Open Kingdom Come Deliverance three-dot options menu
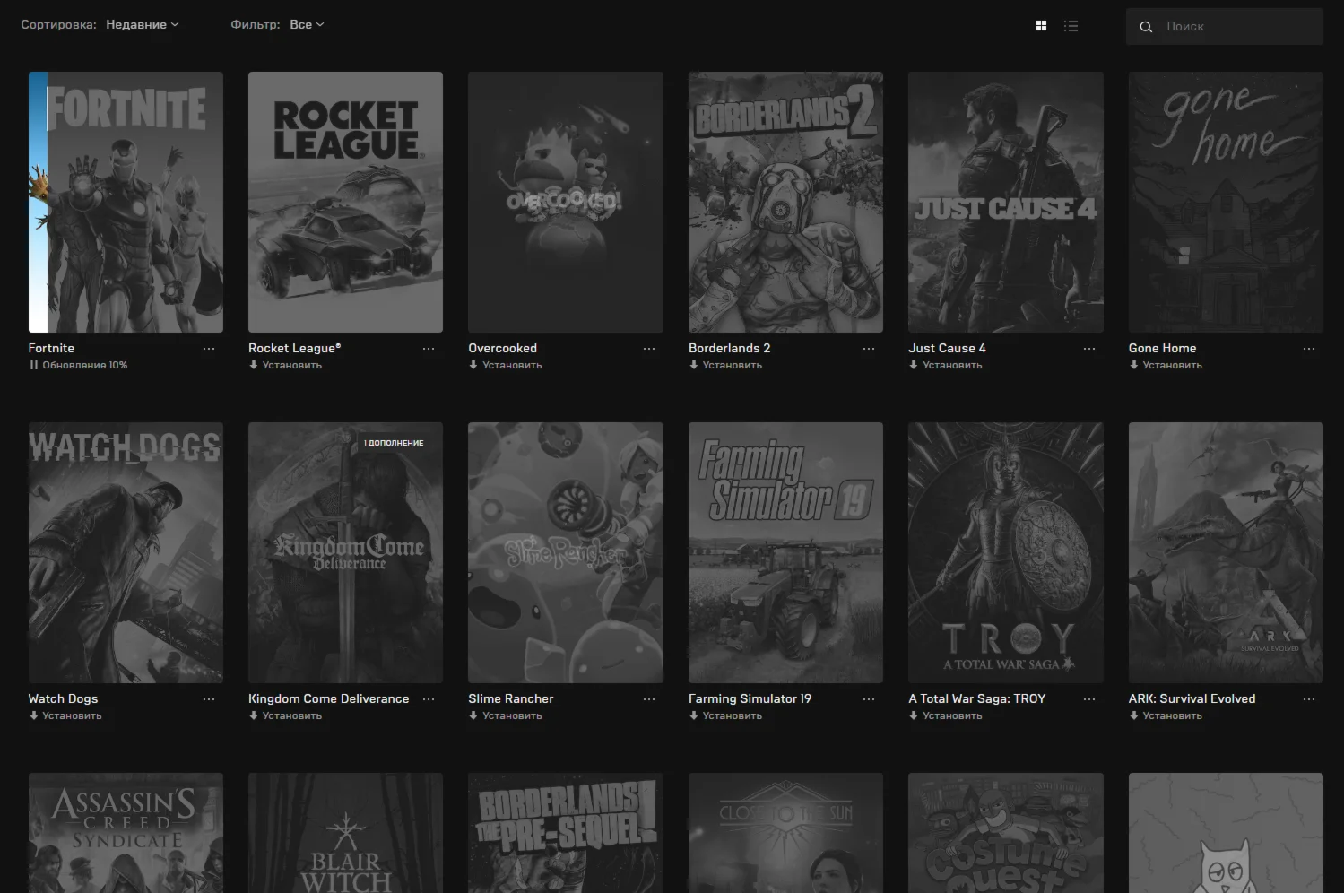This screenshot has height=893, width=1344. (x=429, y=699)
